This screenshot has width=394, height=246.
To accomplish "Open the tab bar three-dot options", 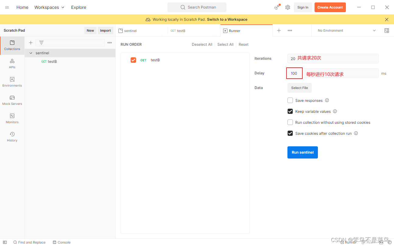I will click(x=290, y=30).
